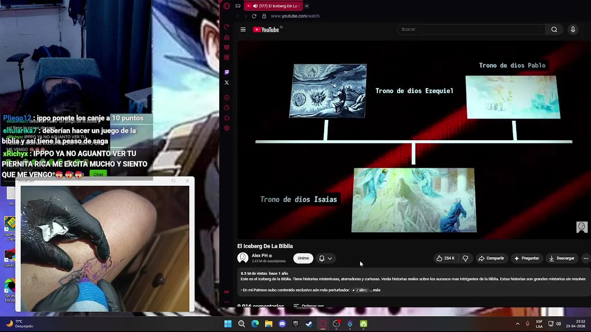591x332 pixels.
Task: Open Shutter Encoder desktop shortcut
Action: [x=10, y=290]
